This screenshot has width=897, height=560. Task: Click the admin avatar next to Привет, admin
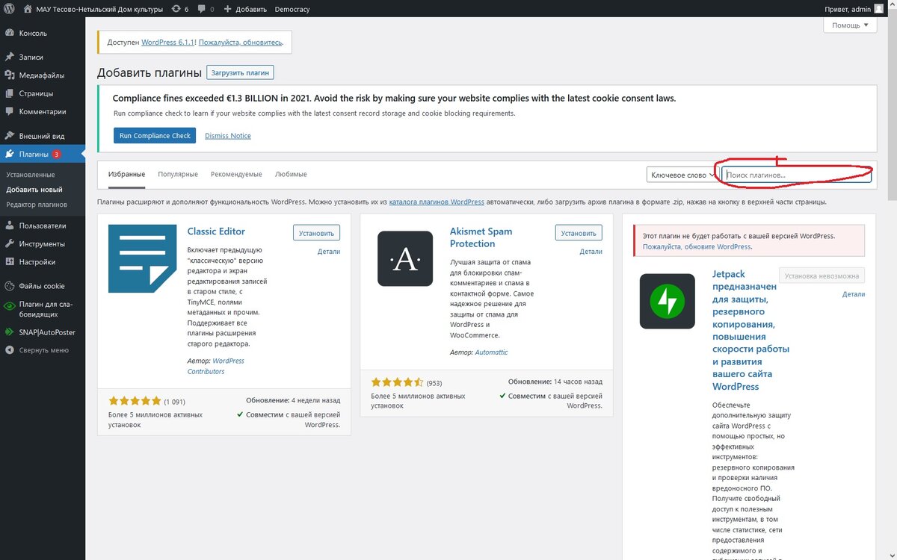click(878, 9)
